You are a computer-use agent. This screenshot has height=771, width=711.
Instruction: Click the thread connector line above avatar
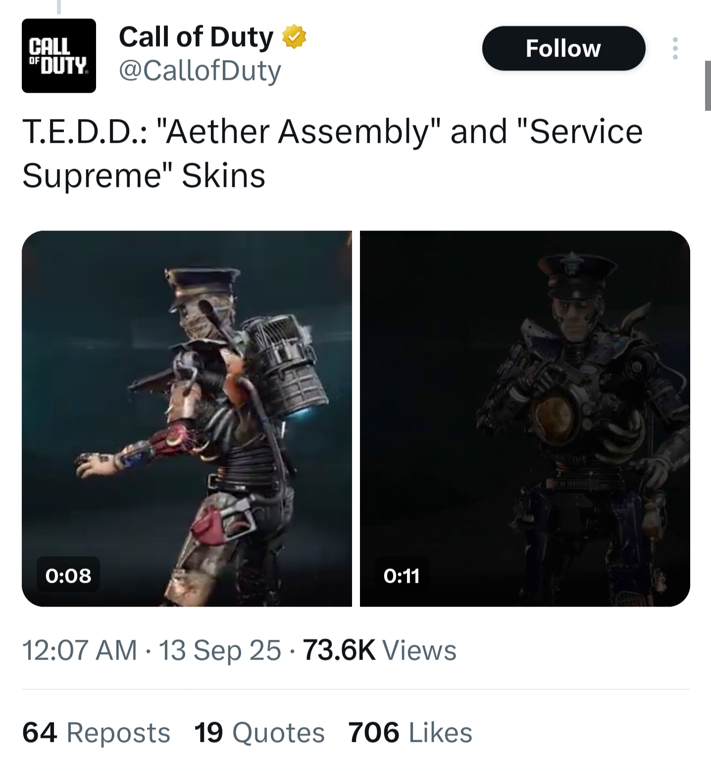pyautogui.click(x=59, y=7)
